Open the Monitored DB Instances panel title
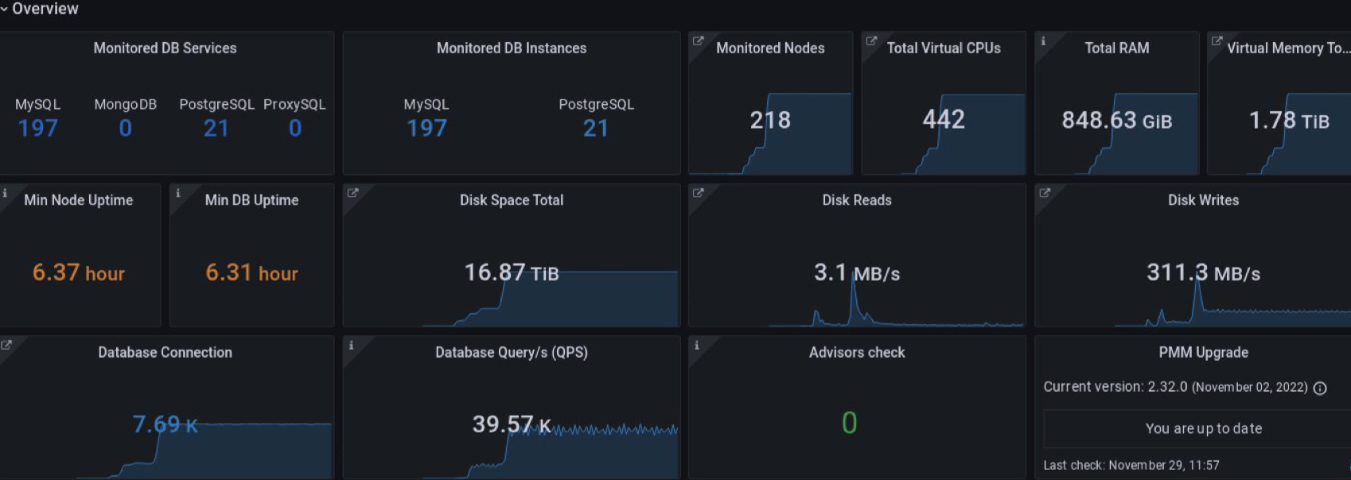 coord(512,48)
